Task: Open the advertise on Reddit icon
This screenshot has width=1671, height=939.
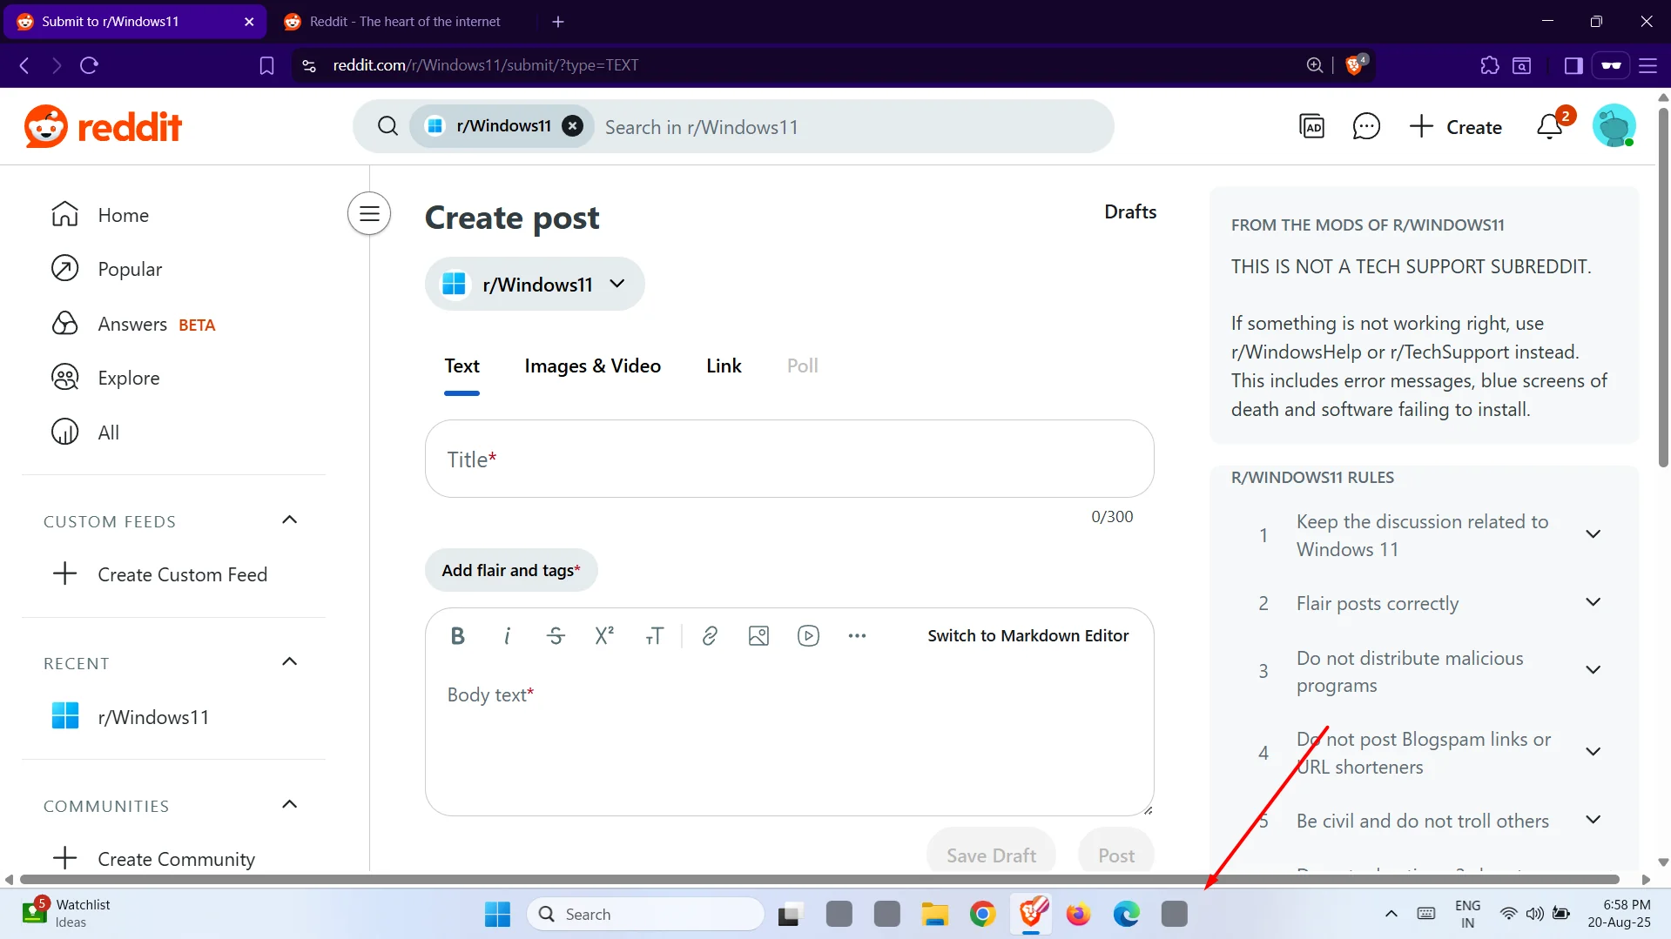Action: [1311, 127]
